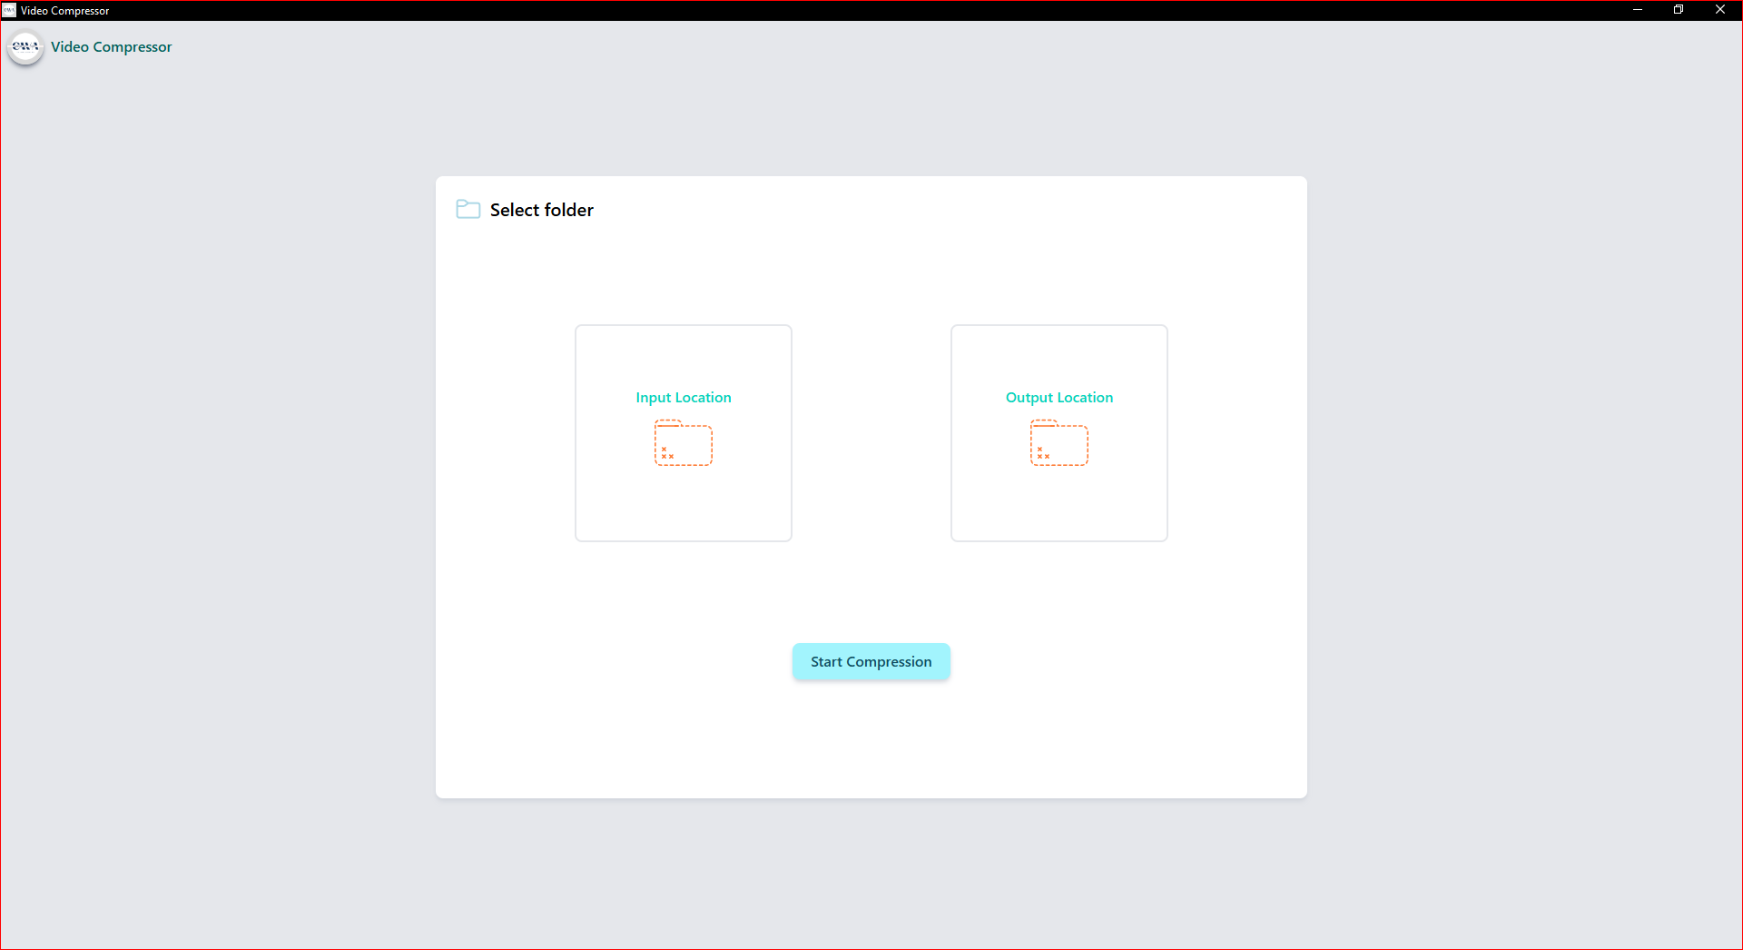Click the Video Compressor heading text

(111, 46)
